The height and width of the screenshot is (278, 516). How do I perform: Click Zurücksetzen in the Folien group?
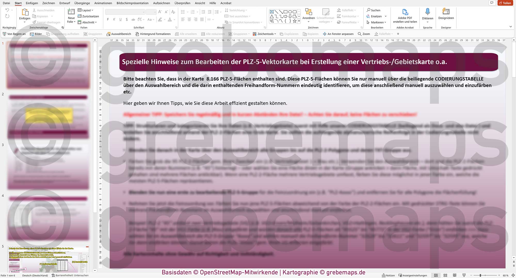[88, 16]
